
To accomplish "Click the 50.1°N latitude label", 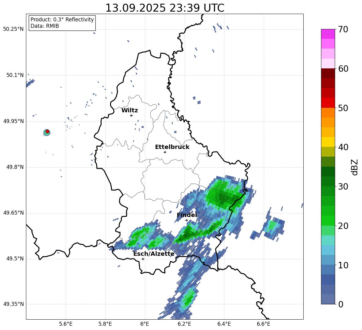I will (x=15, y=75).
